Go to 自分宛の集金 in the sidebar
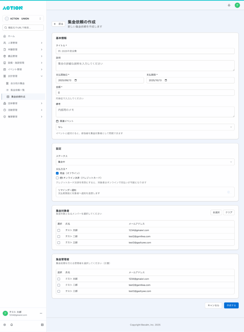This screenshot has width=244, height=332. (x=17, y=83)
